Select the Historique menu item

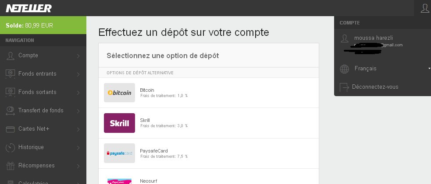click(x=43, y=147)
